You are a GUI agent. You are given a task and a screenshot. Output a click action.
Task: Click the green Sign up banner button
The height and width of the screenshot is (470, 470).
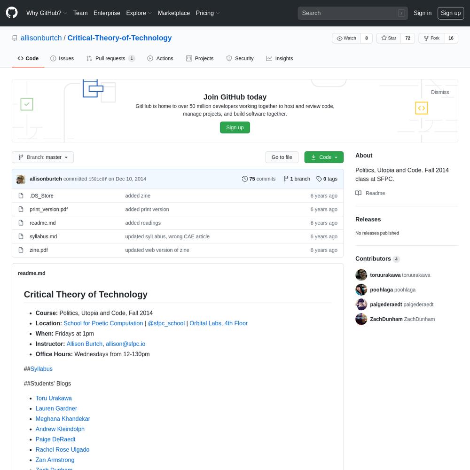point(235,127)
